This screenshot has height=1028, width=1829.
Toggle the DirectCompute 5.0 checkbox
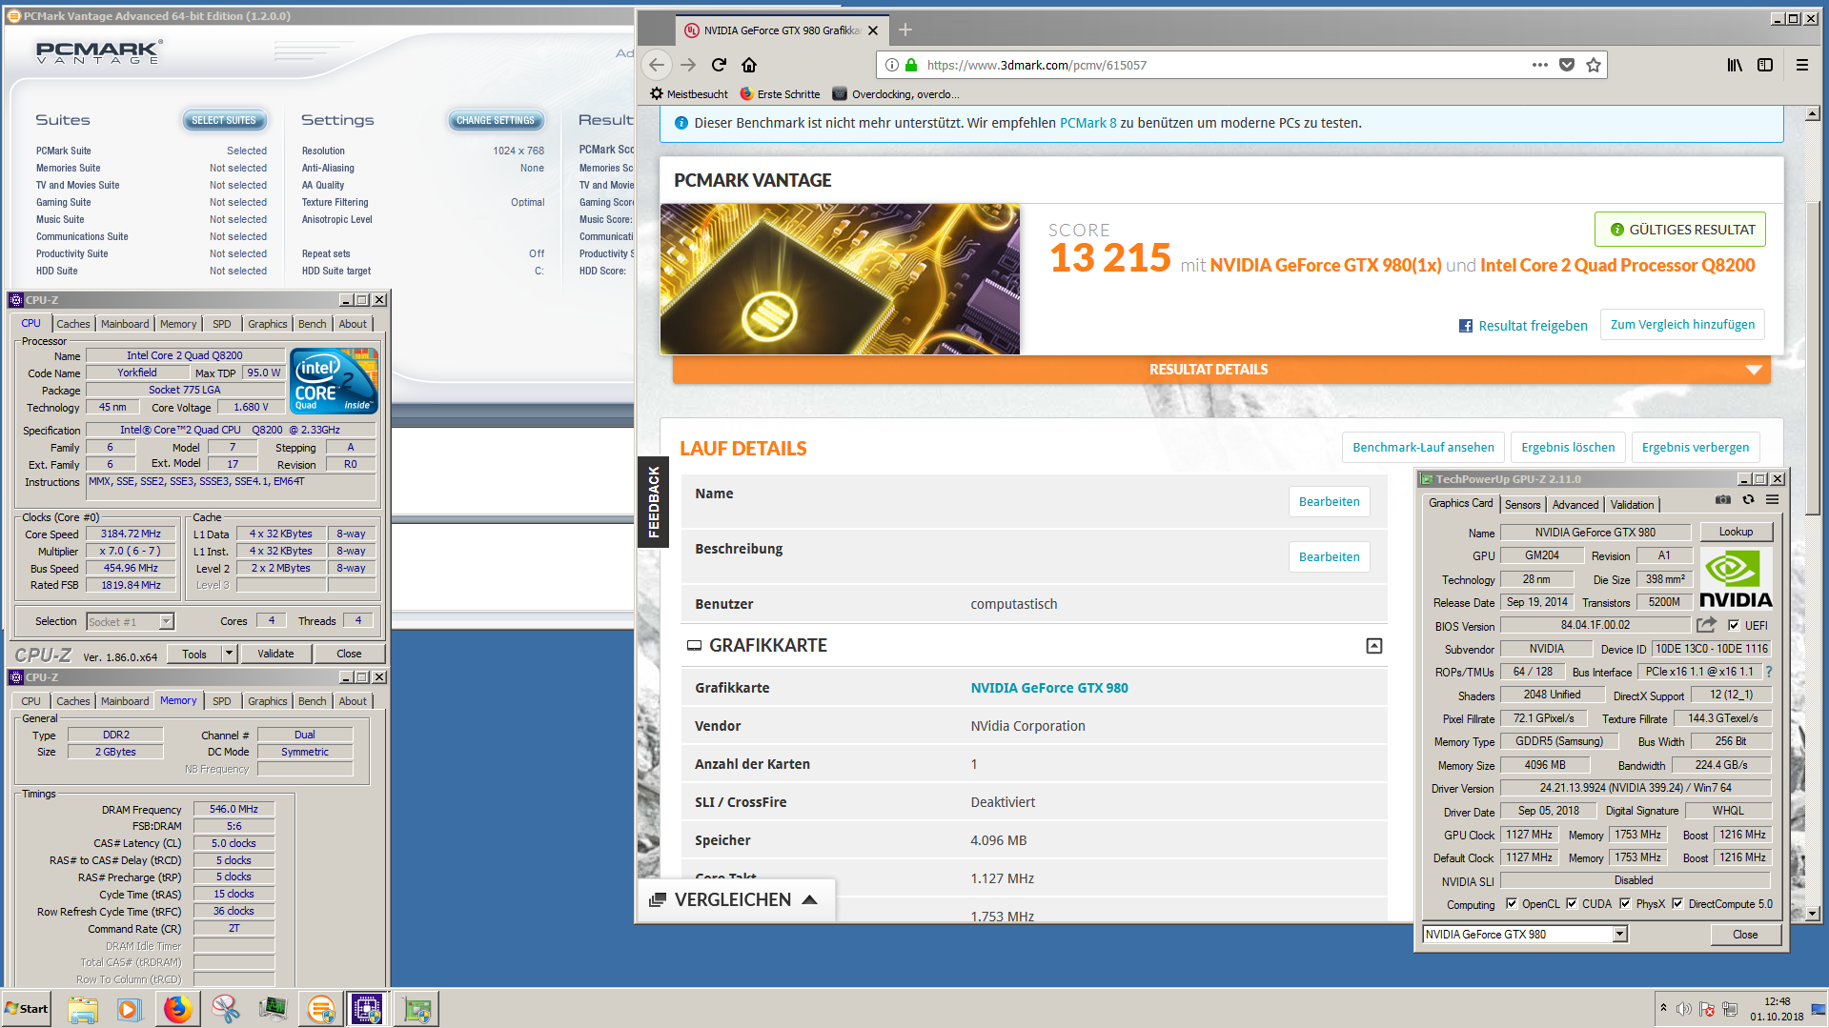click(x=1677, y=904)
